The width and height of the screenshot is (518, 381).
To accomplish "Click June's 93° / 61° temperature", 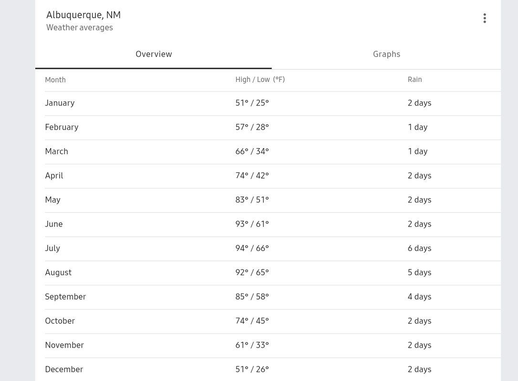I will click(x=252, y=224).
